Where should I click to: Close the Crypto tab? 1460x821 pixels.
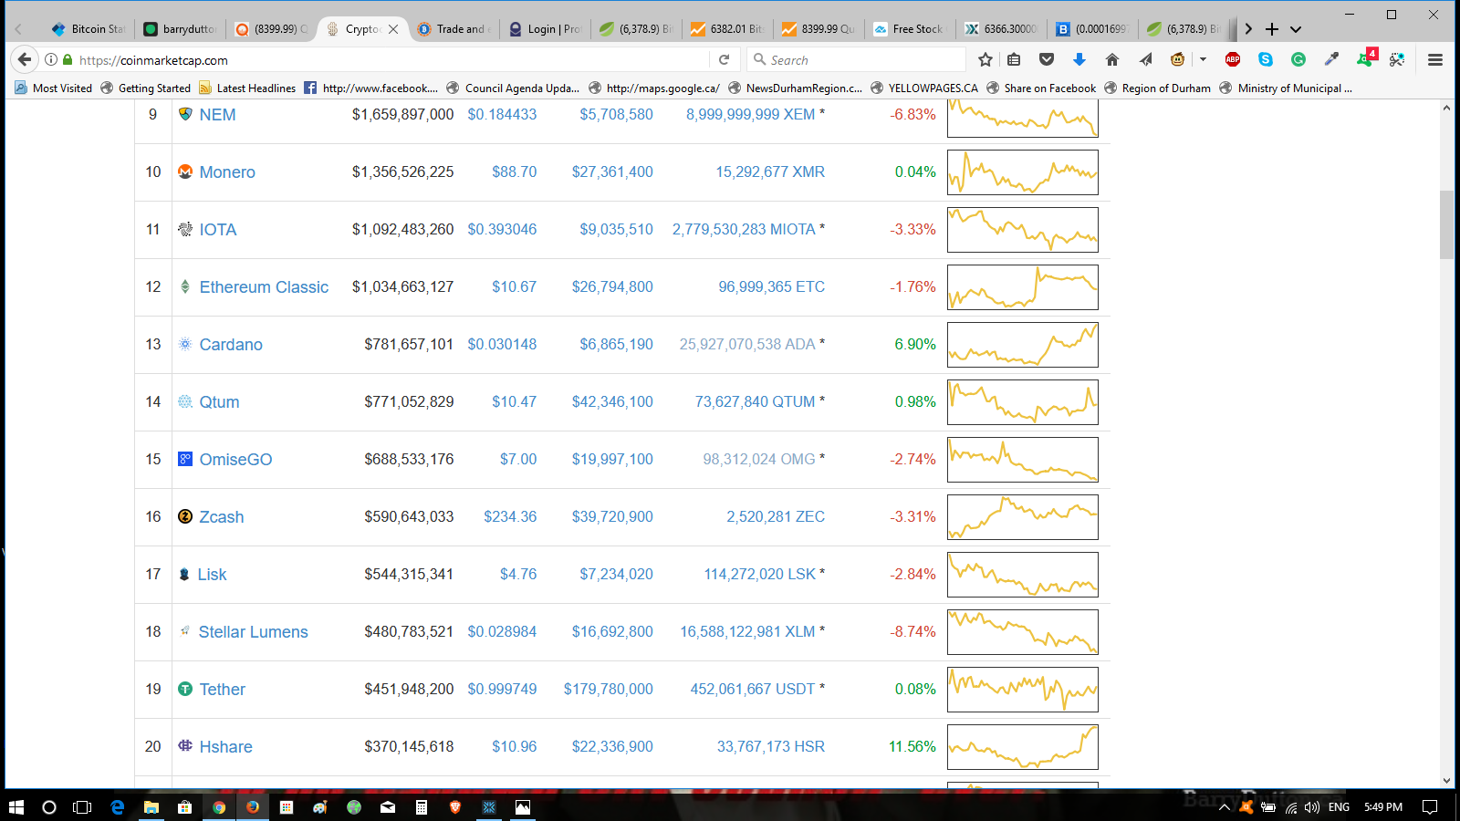click(x=393, y=29)
